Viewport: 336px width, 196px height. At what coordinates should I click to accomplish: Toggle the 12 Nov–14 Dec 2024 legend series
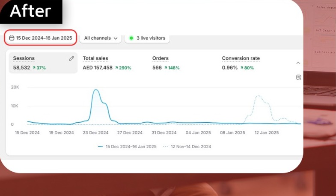(x=187, y=147)
